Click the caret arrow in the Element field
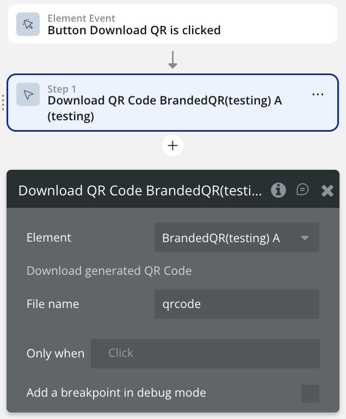 pyautogui.click(x=305, y=238)
